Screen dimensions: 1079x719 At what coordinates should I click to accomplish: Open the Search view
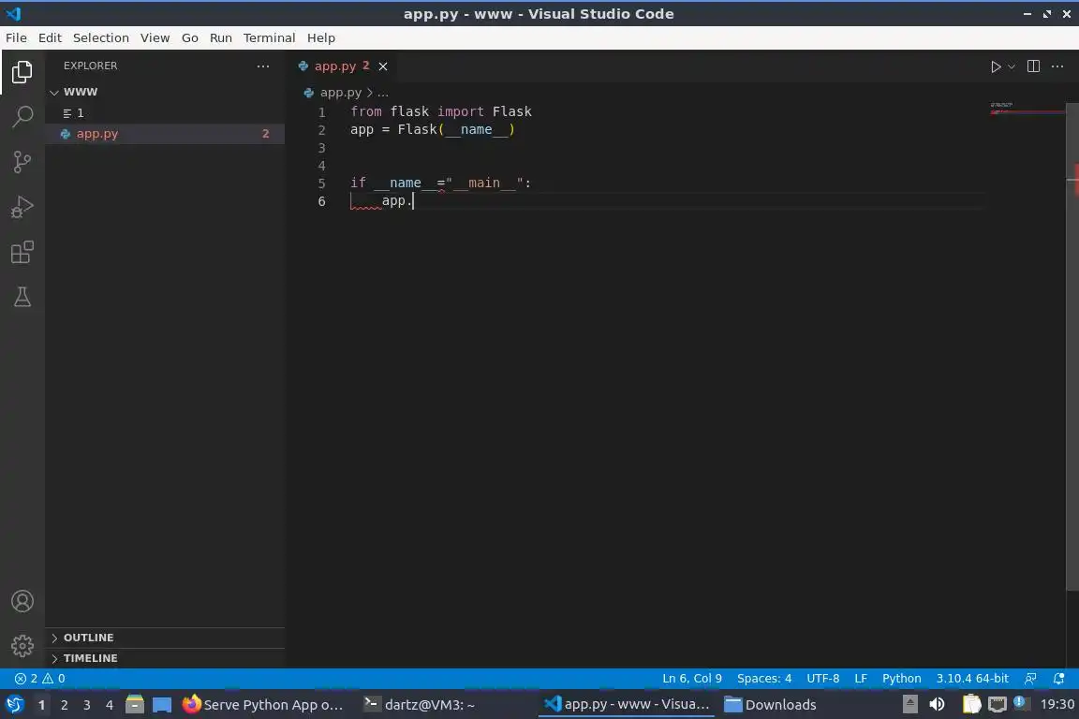[x=22, y=117]
